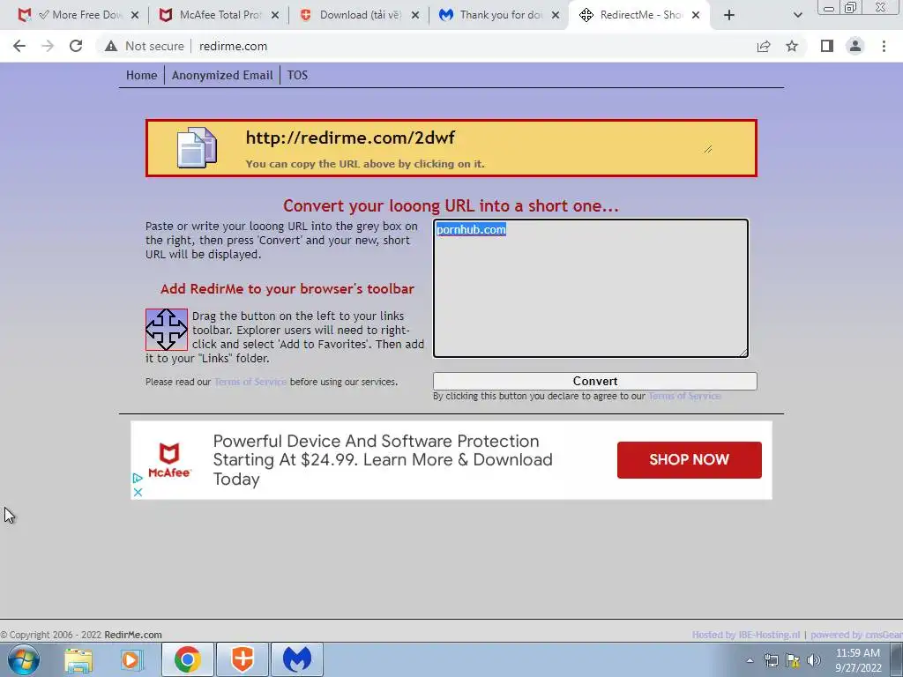
Task: Open the Home menu link
Action: click(142, 76)
